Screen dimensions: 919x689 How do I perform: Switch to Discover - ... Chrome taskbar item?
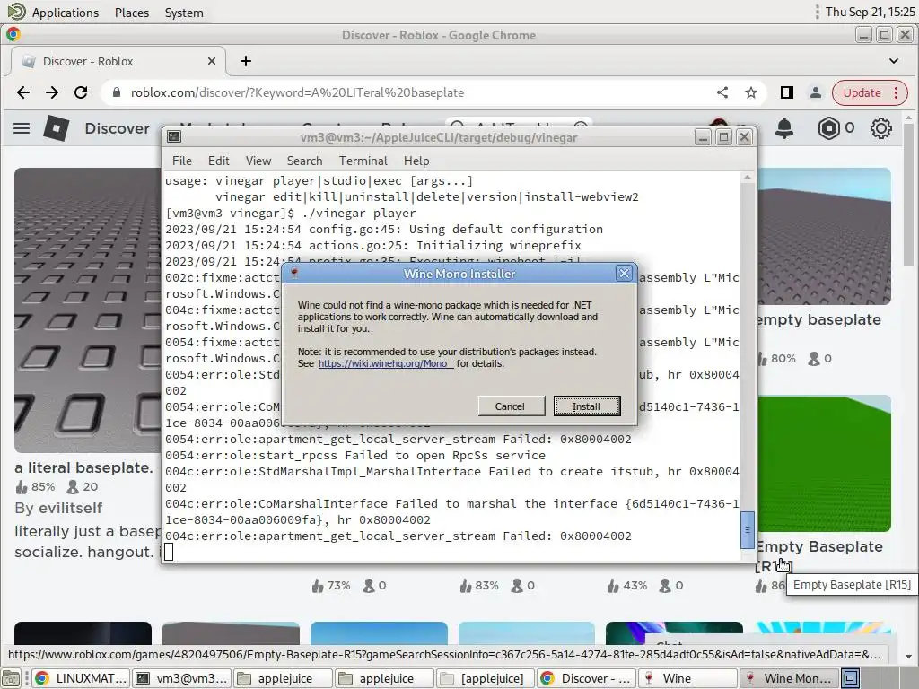(587, 678)
